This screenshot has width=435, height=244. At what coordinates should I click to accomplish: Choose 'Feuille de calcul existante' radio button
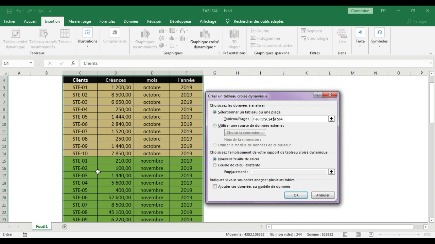pyautogui.click(x=214, y=165)
